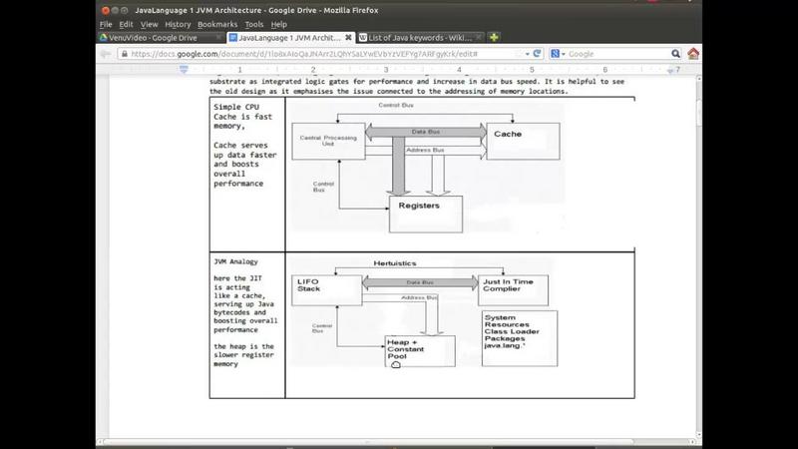
Task: Open the History menu
Action: [x=178, y=24]
